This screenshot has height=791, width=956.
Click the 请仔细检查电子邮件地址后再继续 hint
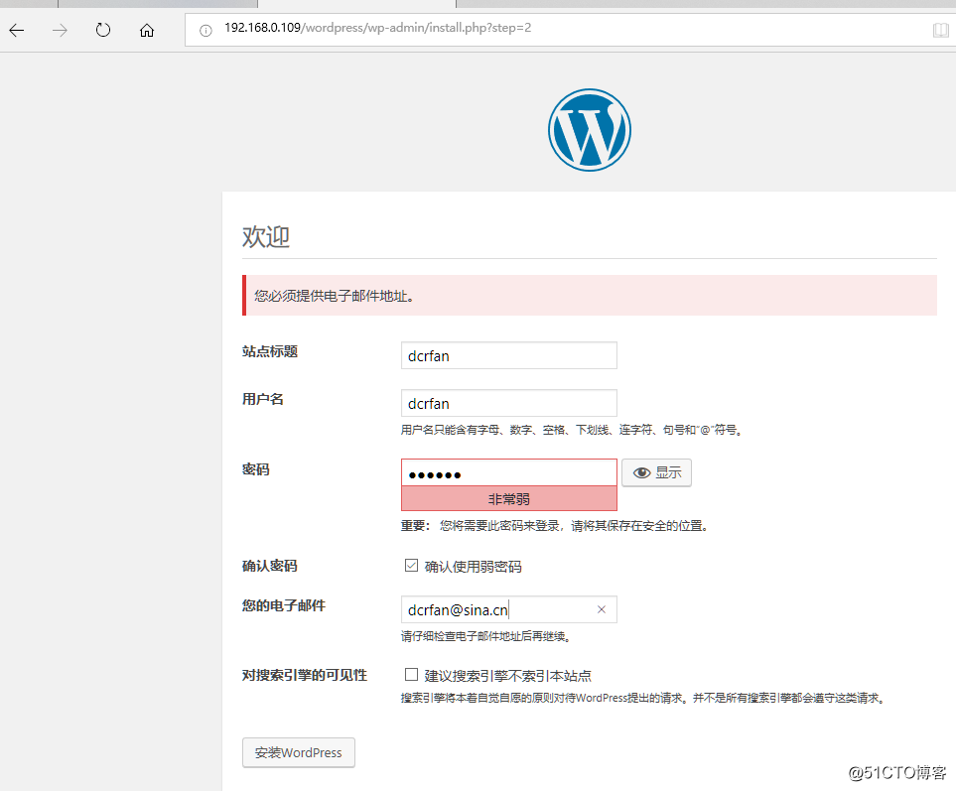tap(485, 637)
